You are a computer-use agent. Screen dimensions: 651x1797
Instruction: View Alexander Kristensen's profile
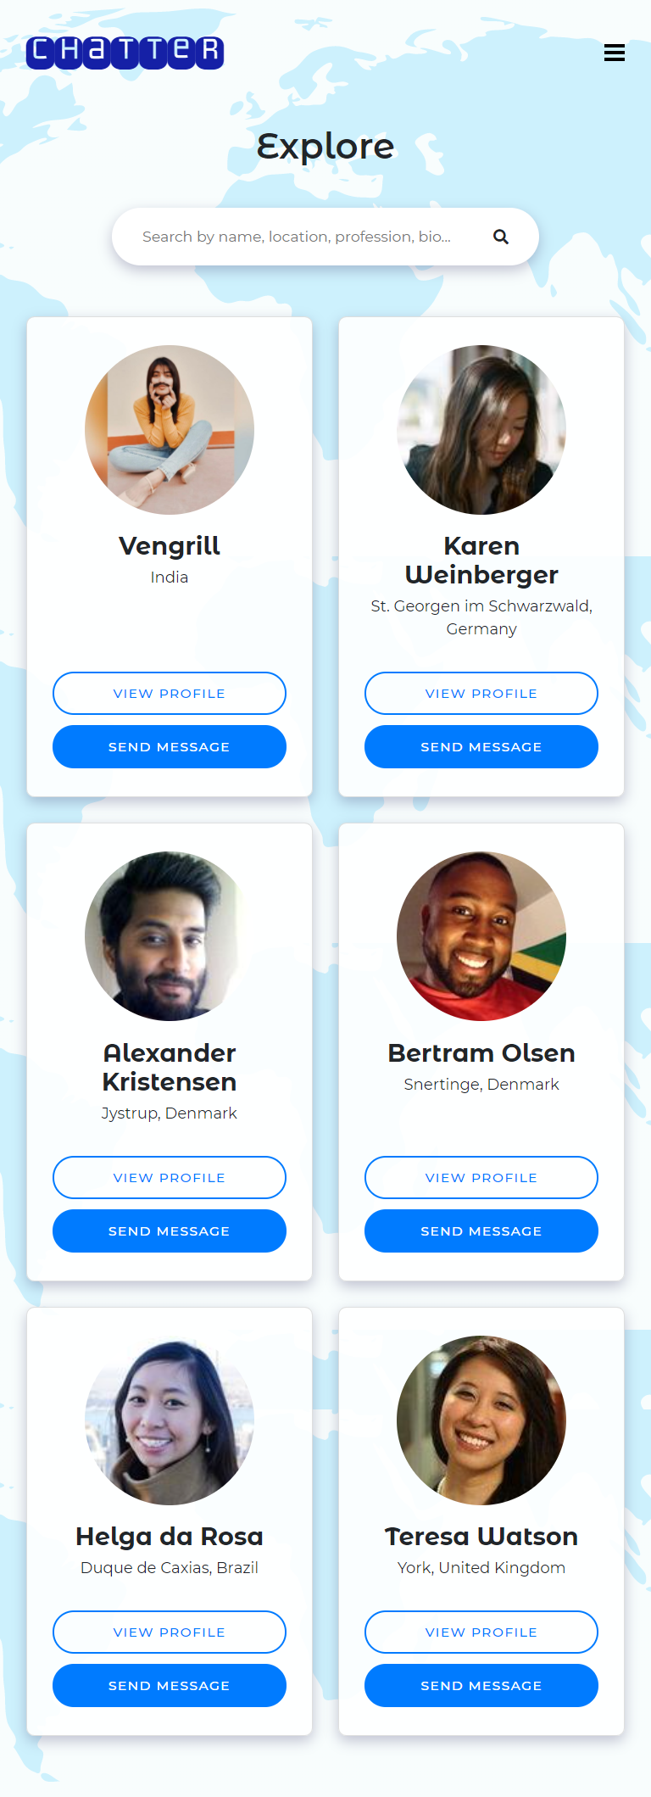(x=170, y=1177)
